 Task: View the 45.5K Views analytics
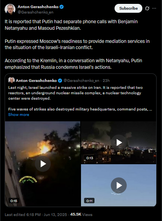click(81, 214)
